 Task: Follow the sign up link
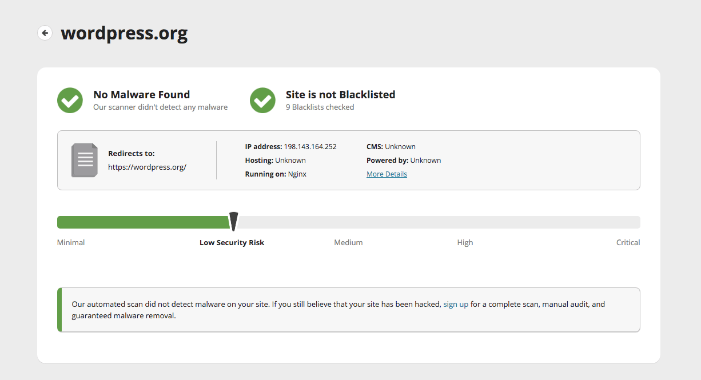[456, 305]
